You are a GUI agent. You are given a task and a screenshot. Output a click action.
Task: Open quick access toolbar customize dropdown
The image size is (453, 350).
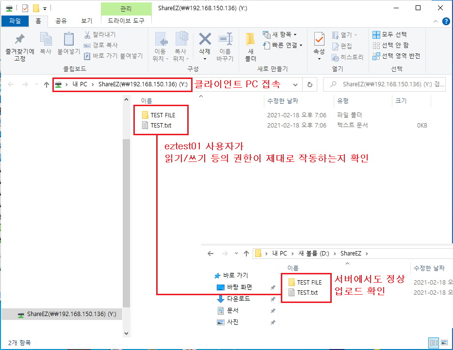click(45, 9)
